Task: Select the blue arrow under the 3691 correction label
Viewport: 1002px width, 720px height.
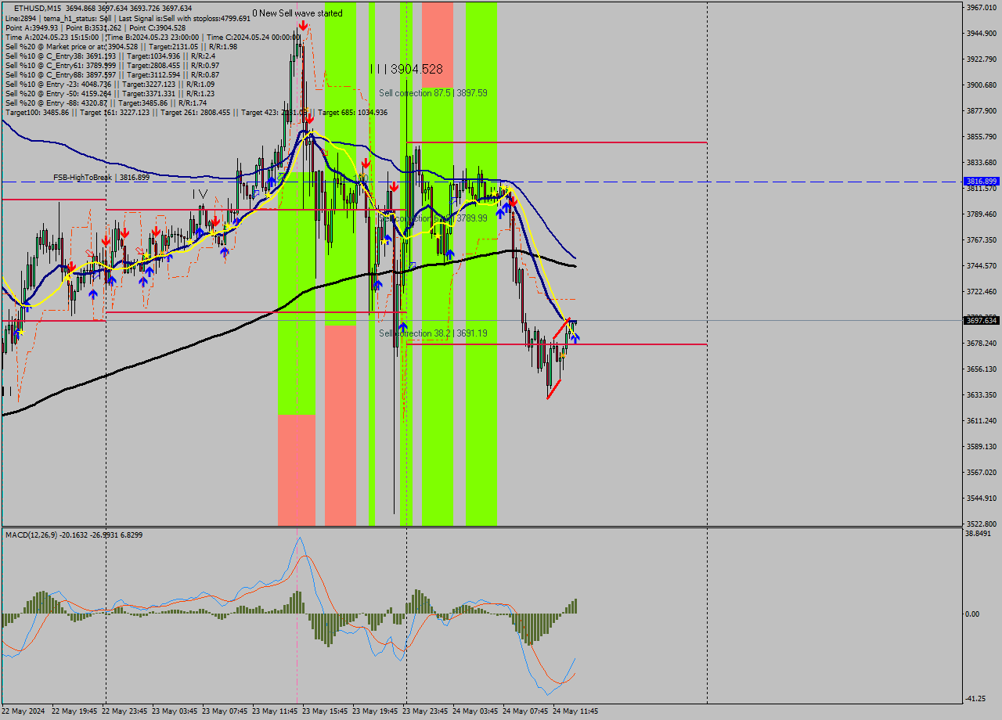Action: pyautogui.click(x=403, y=326)
